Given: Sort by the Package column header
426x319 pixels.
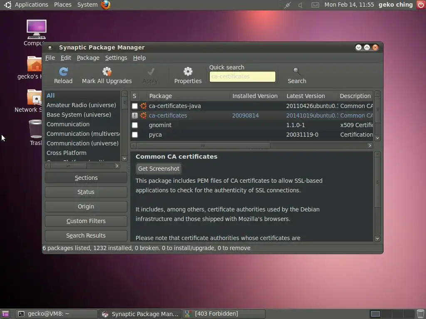Looking at the screenshot, I should click(188, 96).
